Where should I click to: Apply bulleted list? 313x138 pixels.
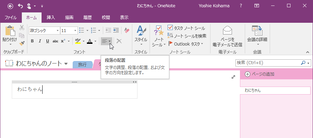pos(81,30)
